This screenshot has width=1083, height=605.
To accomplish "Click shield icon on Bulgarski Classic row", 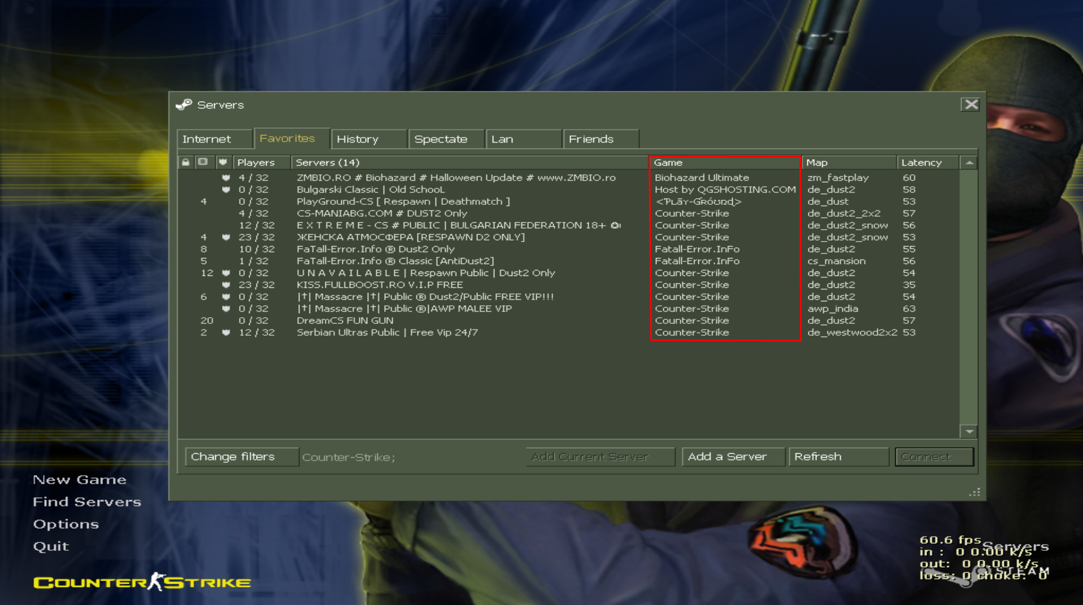I will 226,190.
